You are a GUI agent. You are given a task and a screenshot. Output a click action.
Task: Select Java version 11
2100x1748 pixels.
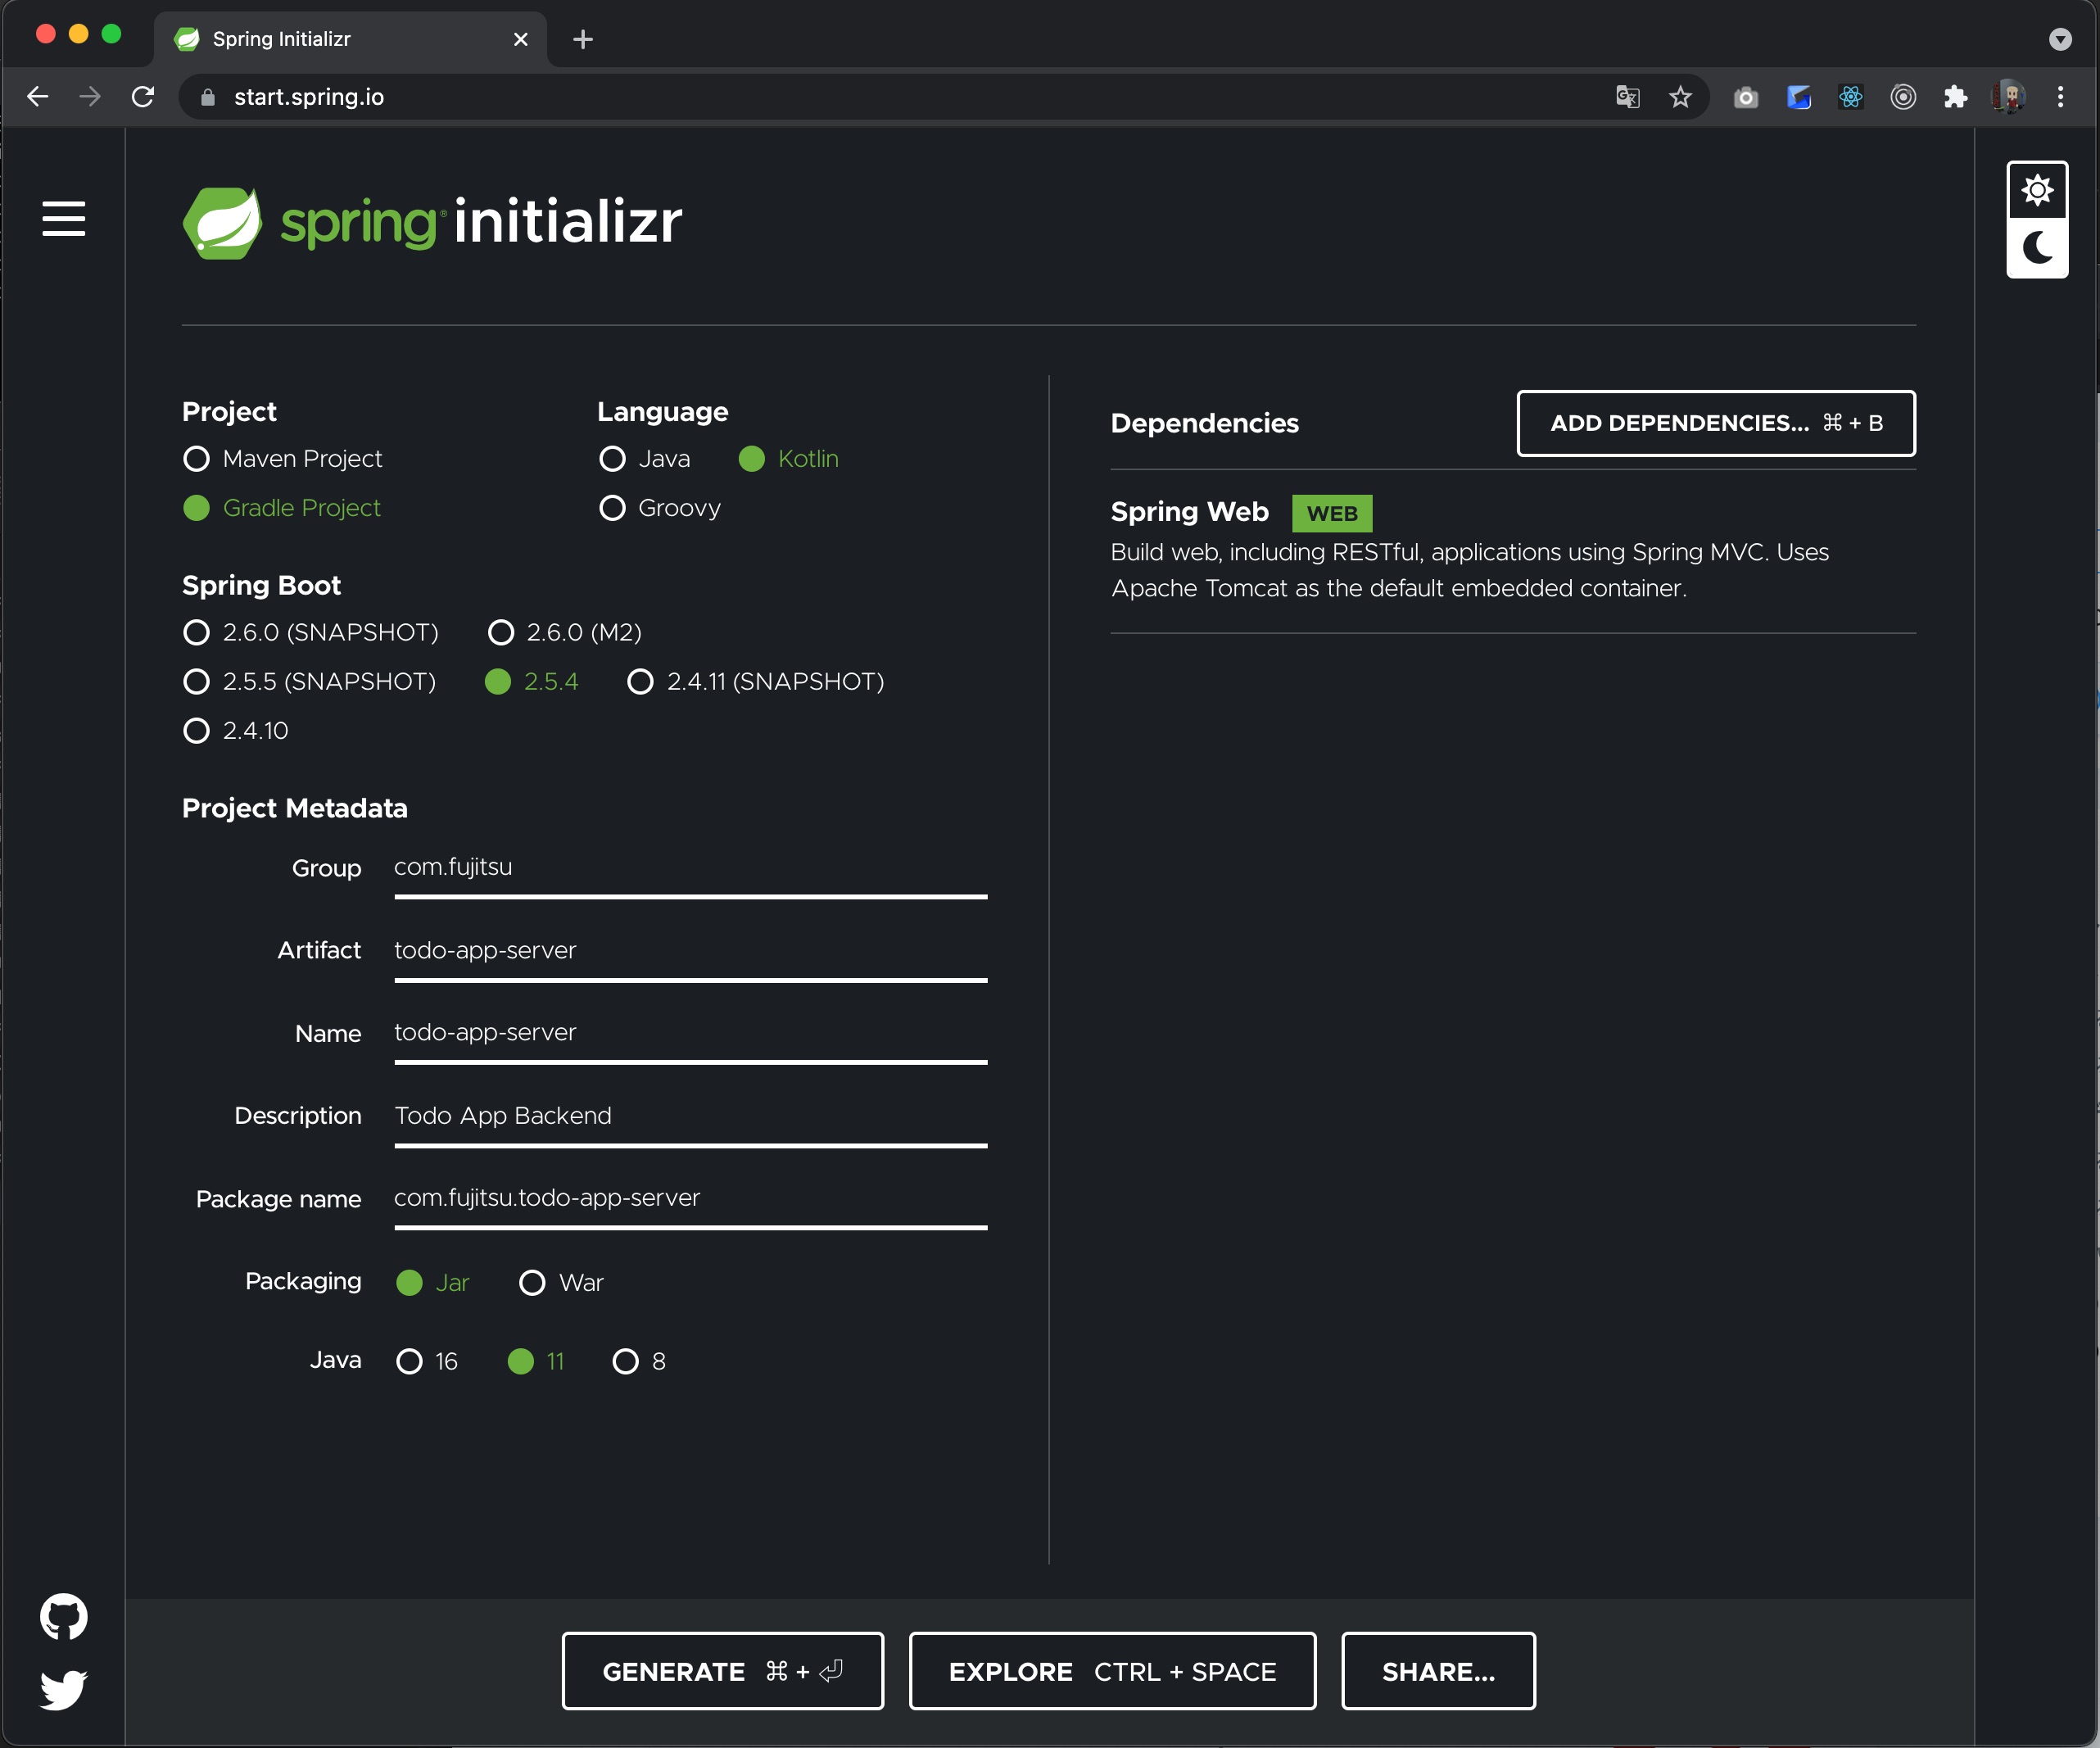point(537,1361)
